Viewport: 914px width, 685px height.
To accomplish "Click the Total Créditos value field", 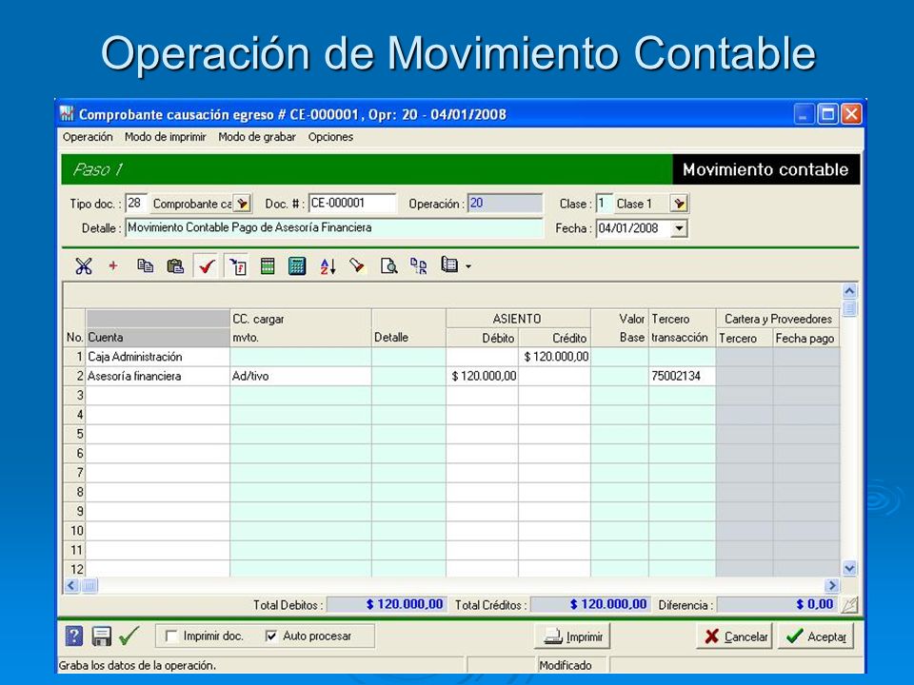I will click(590, 605).
